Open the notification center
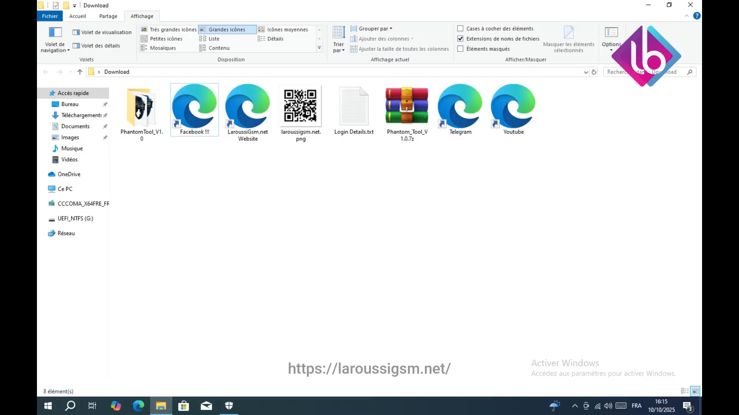 [x=688, y=406]
